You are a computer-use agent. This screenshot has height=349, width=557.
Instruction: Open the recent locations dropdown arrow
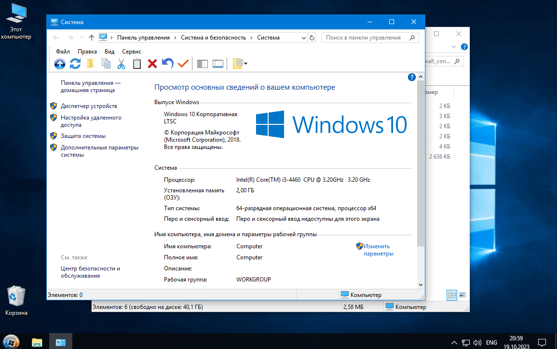[82, 38]
